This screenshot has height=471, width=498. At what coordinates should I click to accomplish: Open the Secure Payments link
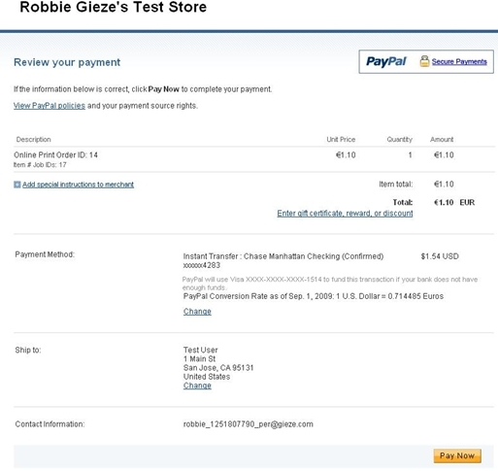[x=459, y=61]
